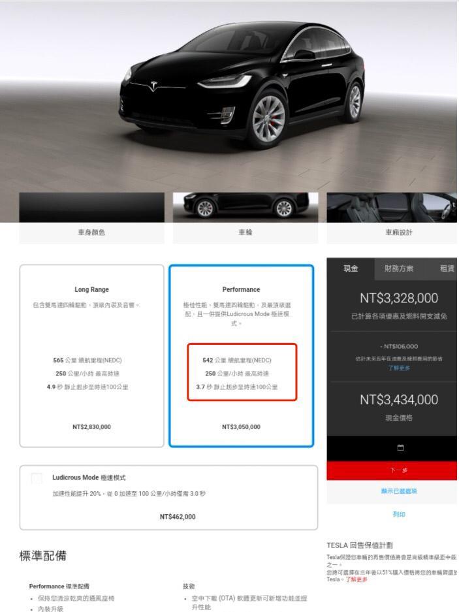Open 了解更多 link under fuel savings

tap(399, 368)
